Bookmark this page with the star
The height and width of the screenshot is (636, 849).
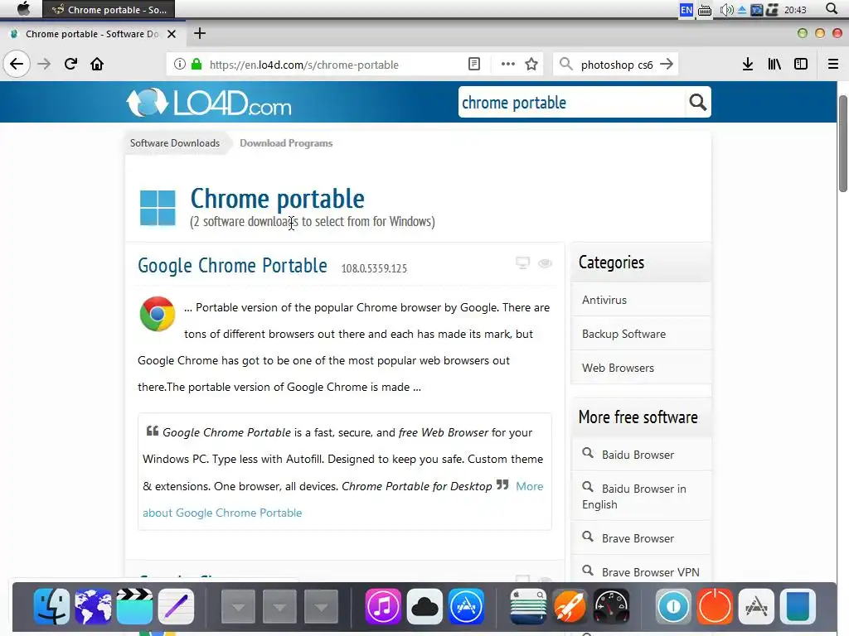coord(531,65)
